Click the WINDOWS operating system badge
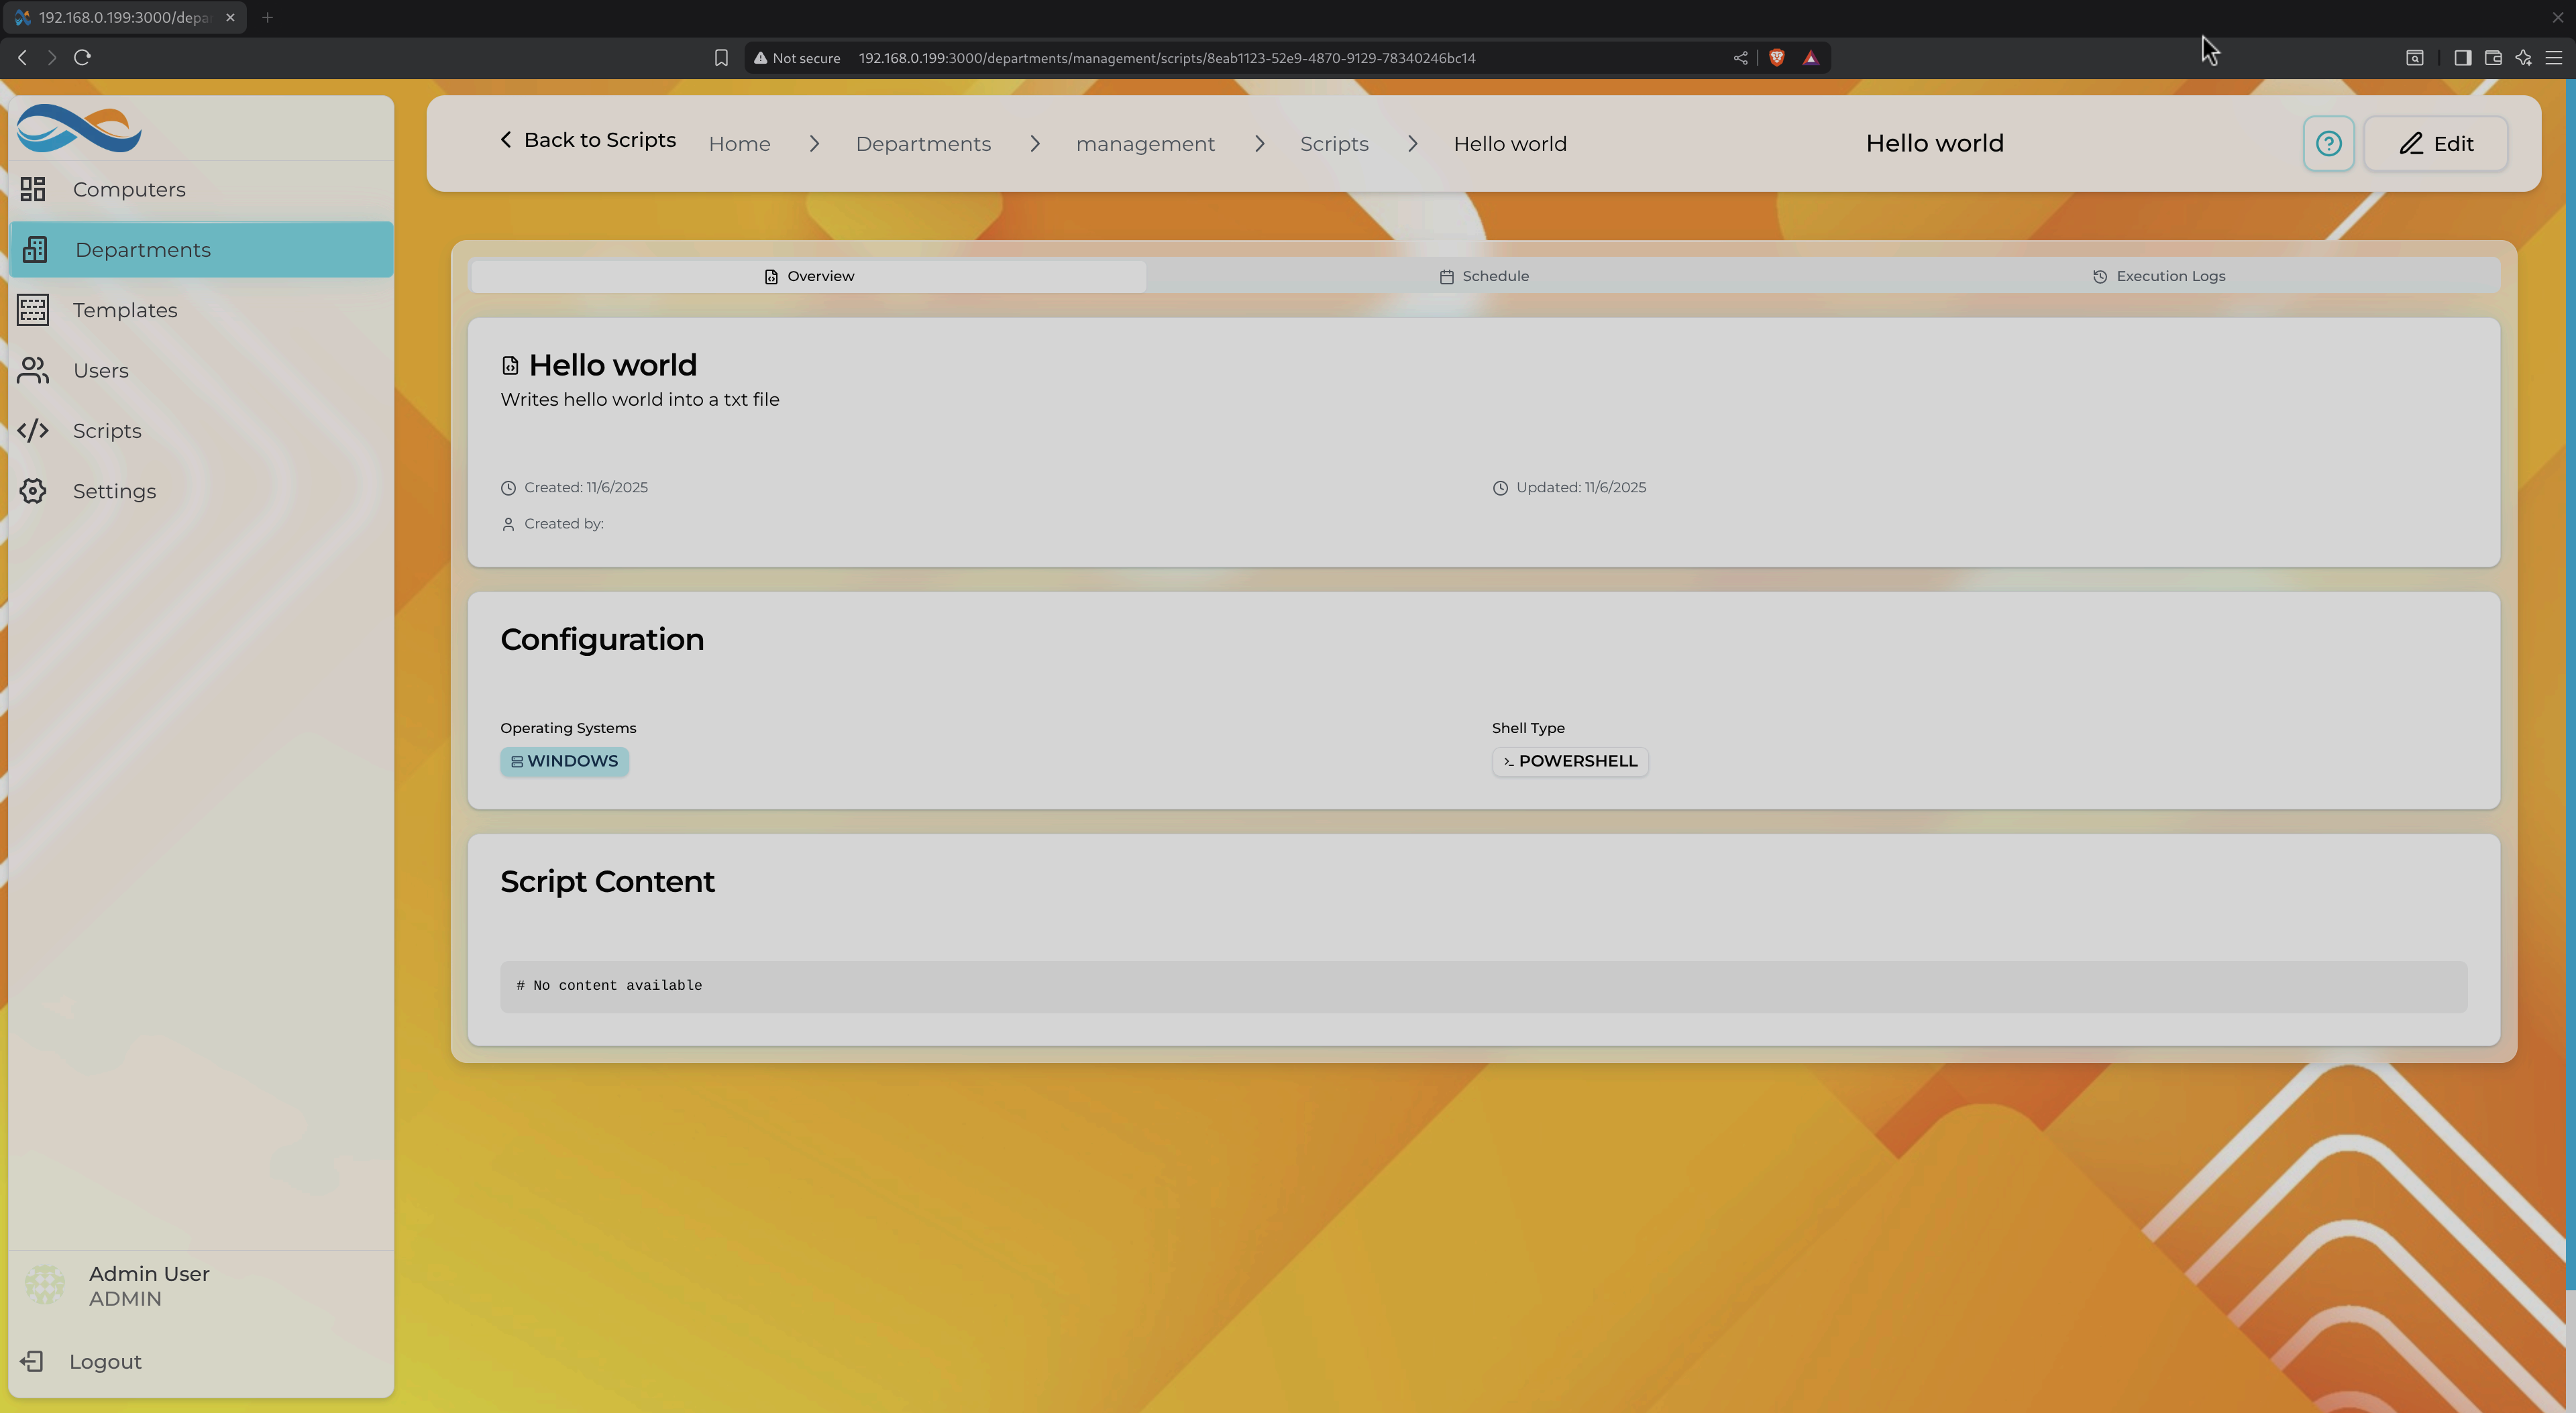The height and width of the screenshot is (1413, 2576). 564,761
